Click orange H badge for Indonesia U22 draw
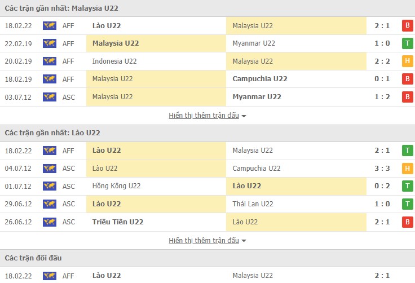Viewport: 415px width, 283px height. pyautogui.click(x=407, y=61)
